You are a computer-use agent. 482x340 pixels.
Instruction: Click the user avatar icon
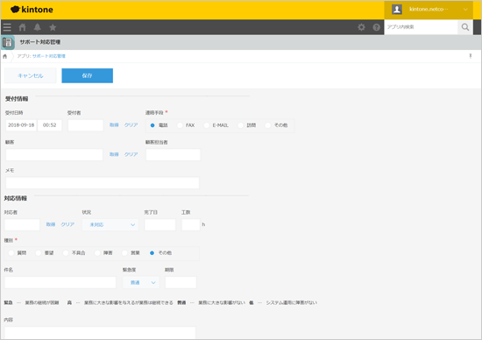[397, 10]
